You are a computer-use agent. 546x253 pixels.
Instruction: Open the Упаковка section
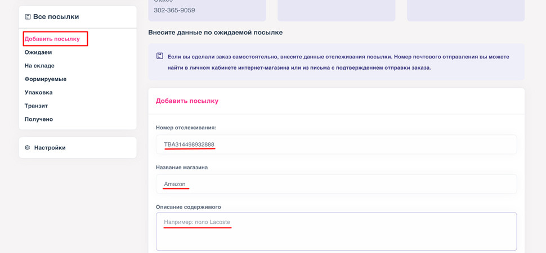click(39, 93)
